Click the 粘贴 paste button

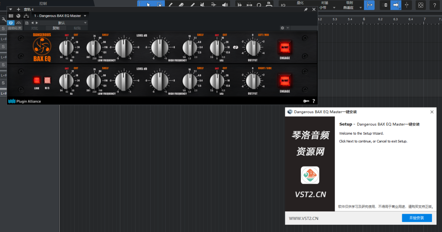(77, 28)
